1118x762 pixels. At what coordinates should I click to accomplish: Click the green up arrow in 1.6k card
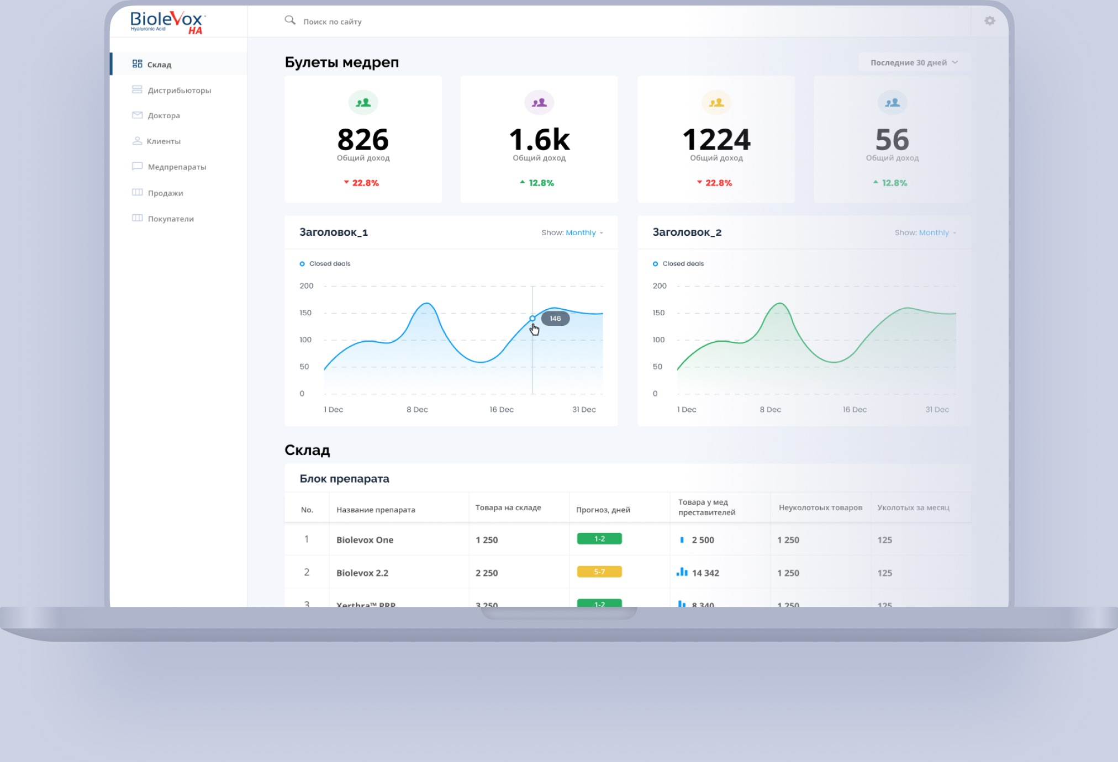pyautogui.click(x=523, y=182)
